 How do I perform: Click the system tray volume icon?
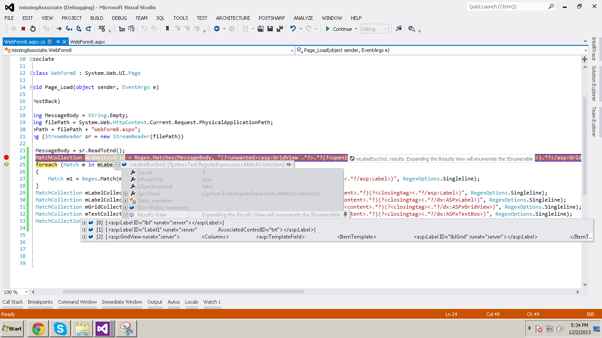coord(560,329)
